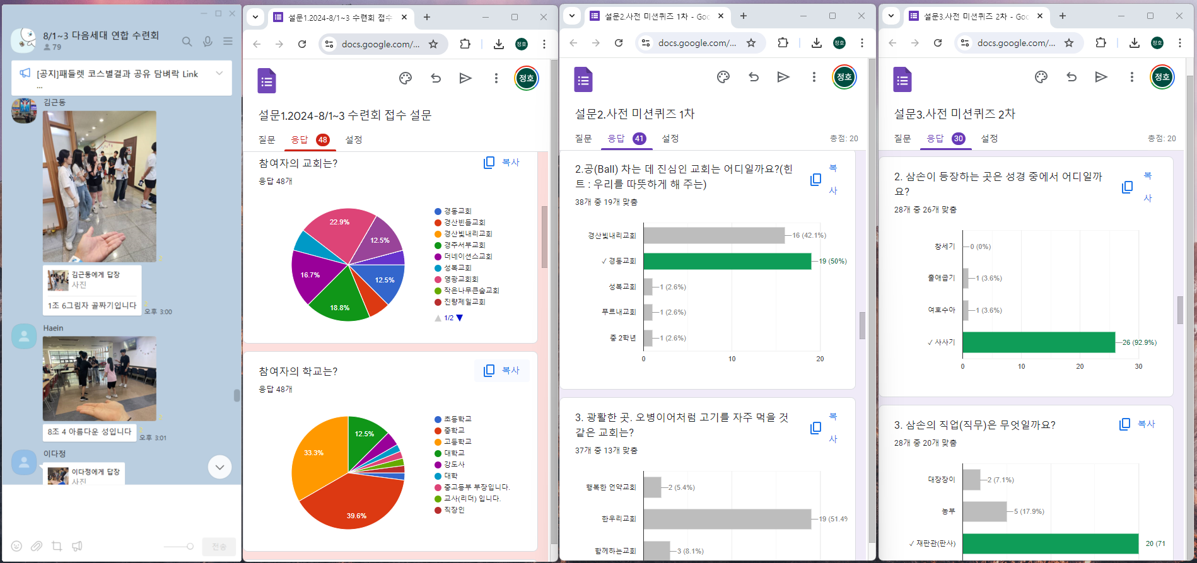Click the 전송 send button in chat
Viewport: 1197px width, 563px height.
[x=219, y=547]
